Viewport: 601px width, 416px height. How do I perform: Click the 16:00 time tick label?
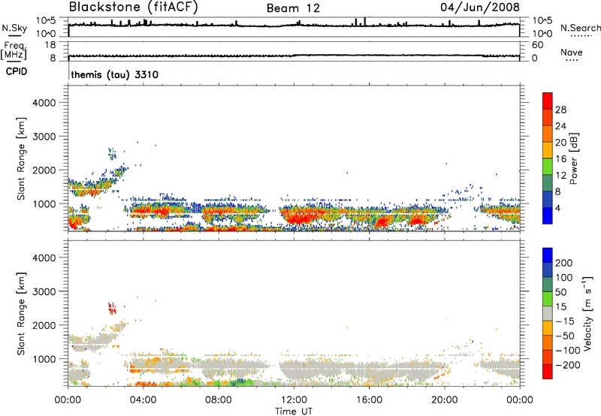[x=369, y=400]
